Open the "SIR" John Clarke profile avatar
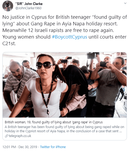 8,6
